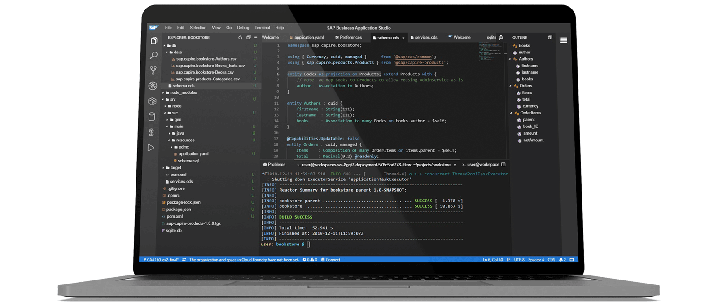
Task: Open the joystick-shaped icon in activity bar
Action: coord(151,132)
